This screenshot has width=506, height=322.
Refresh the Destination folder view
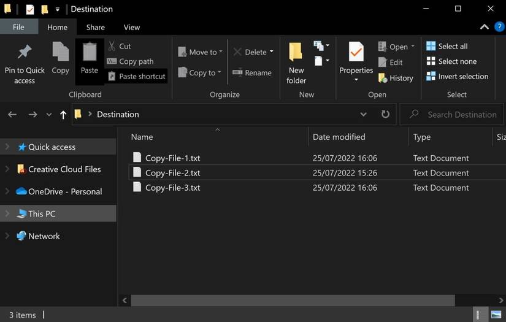(385, 114)
